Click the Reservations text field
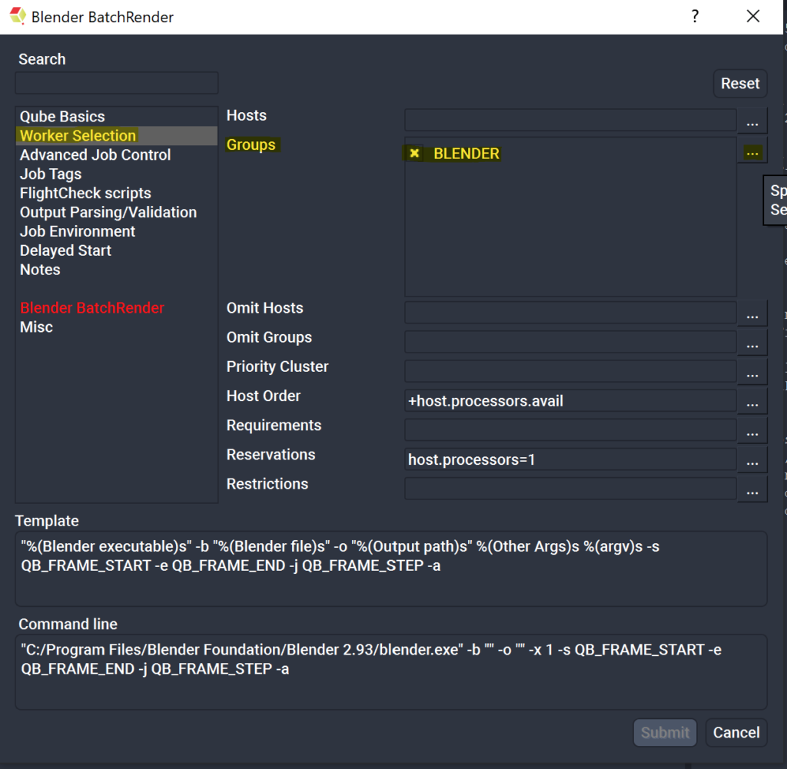This screenshot has height=769, width=787. pos(569,460)
